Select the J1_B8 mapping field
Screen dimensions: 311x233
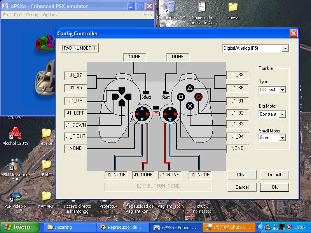(x=238, y=75)
